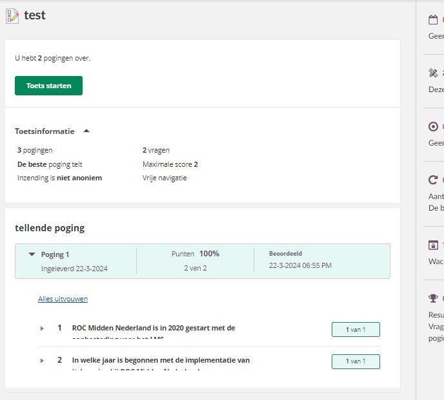Start the test with Toets starten
444x400 pixels.
click(x=48, y=86)
